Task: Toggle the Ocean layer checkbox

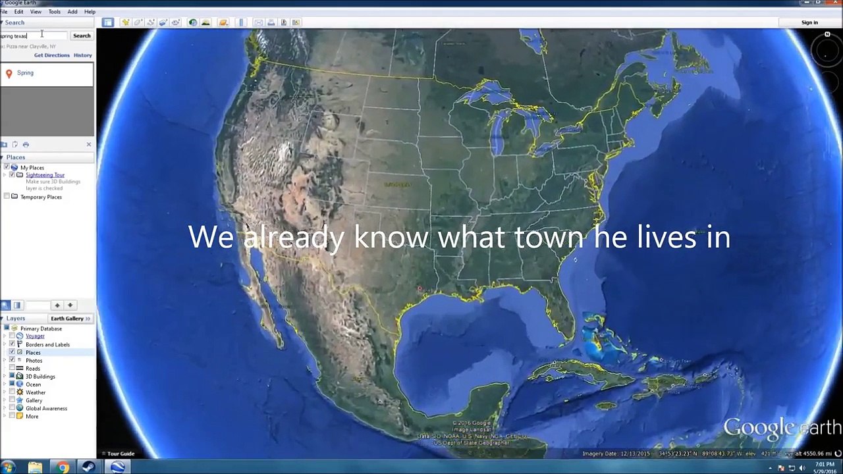Action: [11, 384]
